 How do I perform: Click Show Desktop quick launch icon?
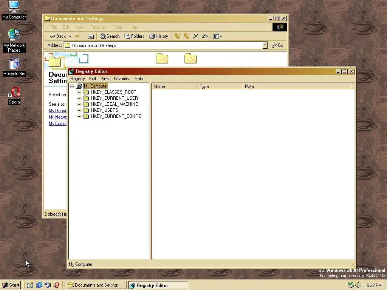[x=30, y=285]
